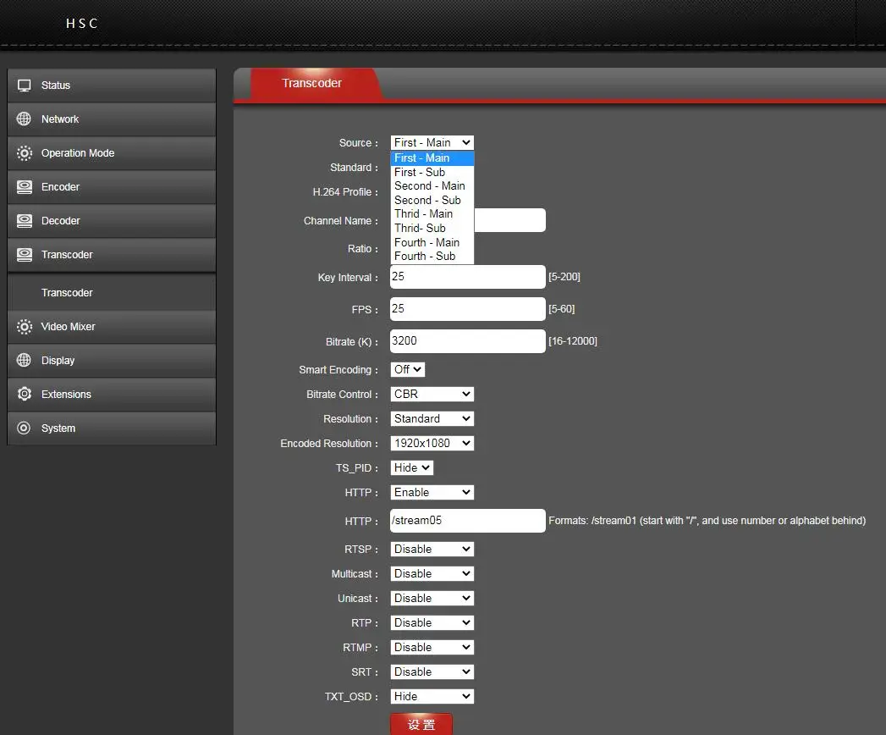Open the TS_PID Hide dropdown

[x=411, y=467]
